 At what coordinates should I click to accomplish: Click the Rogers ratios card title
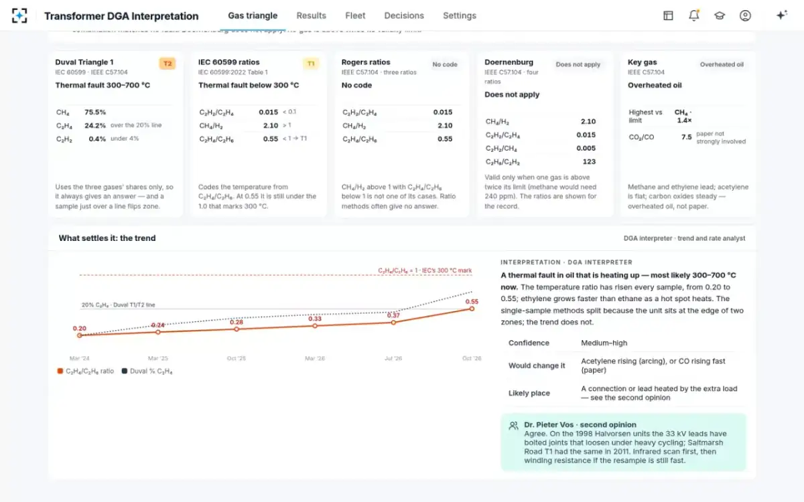click(366, 62)
